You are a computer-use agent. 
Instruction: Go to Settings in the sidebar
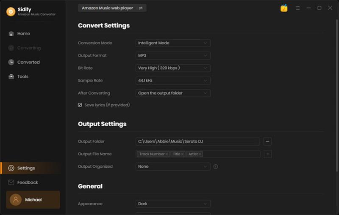(x=30, y=168)
